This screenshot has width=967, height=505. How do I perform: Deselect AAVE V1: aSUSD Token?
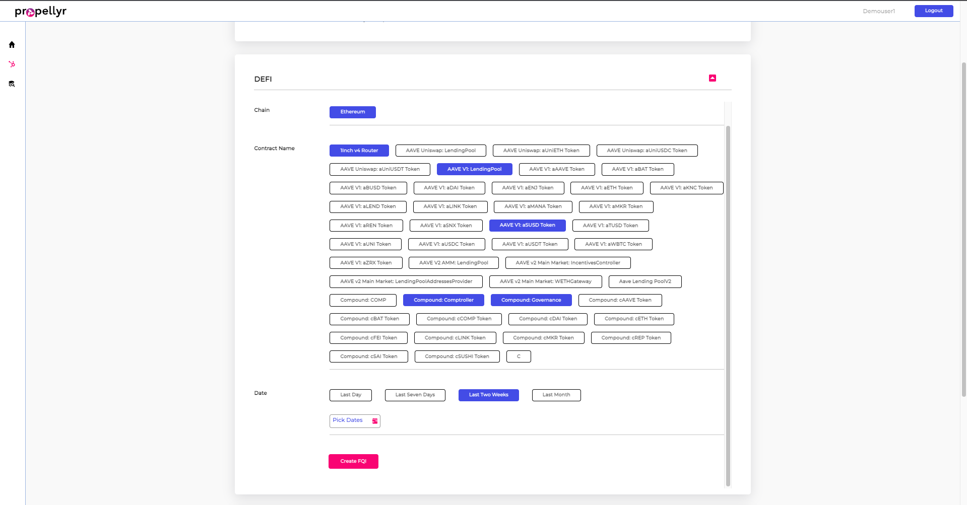528,226
